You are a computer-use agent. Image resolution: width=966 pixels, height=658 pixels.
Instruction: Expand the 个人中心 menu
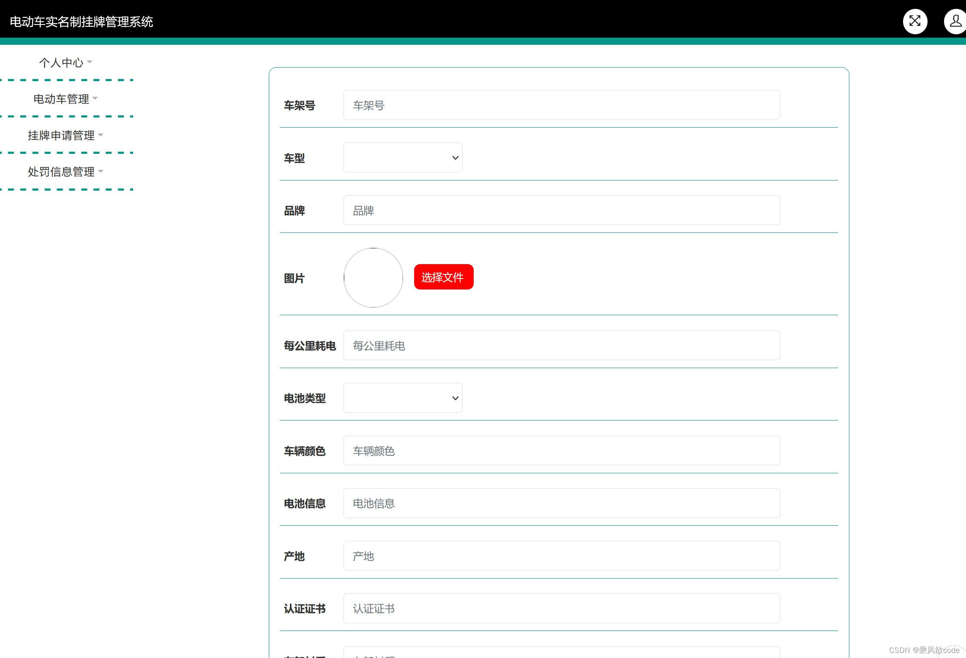coord(61,63)
